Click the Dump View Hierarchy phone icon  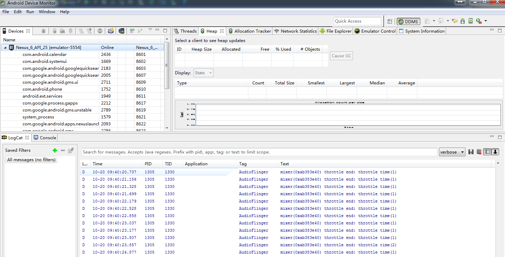[121, 31]
